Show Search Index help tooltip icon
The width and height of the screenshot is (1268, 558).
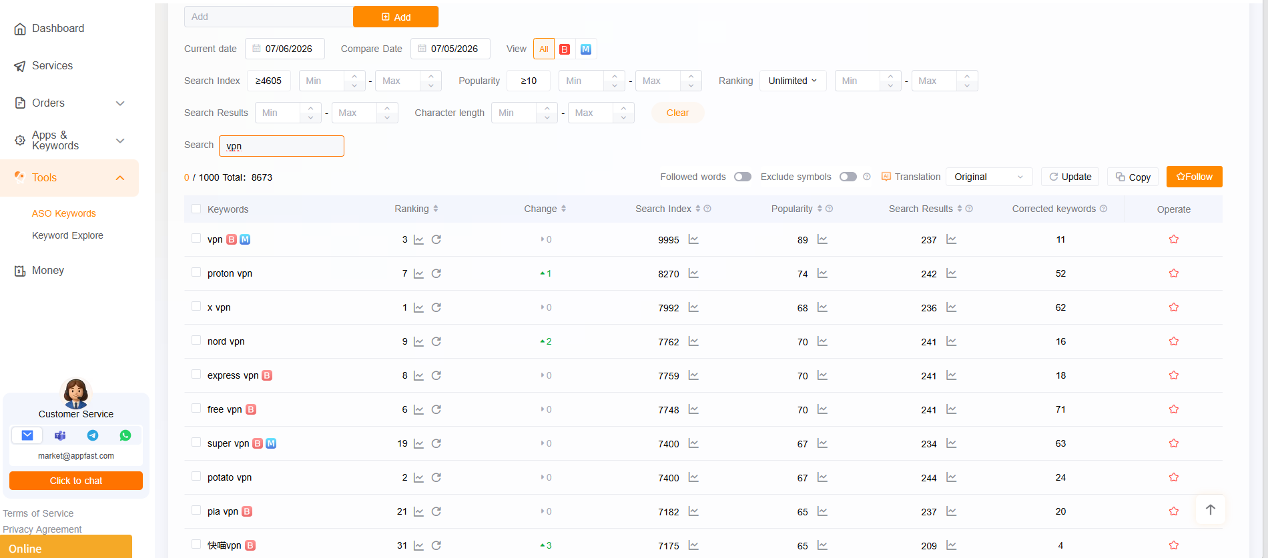coord(707,209)
